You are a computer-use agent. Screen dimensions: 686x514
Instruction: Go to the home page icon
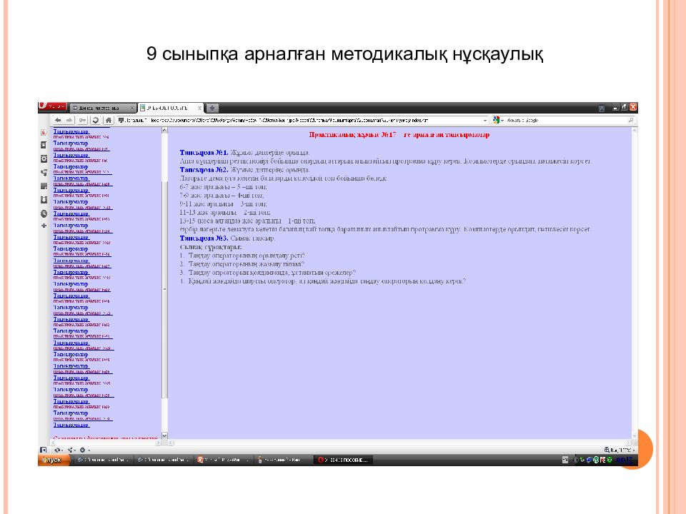tap(109, 120)
